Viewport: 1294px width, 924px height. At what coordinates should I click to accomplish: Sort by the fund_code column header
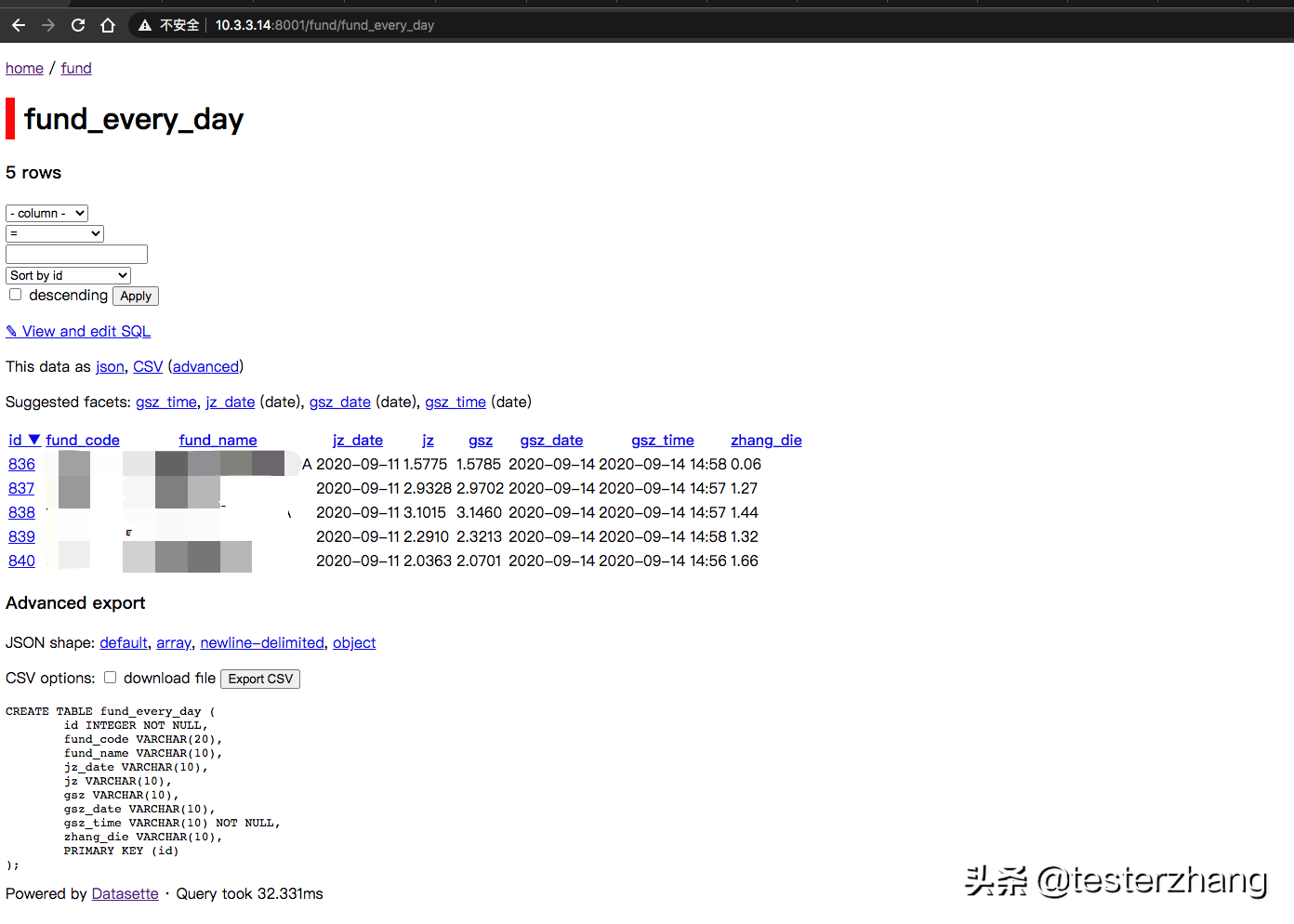pos(83,440)
